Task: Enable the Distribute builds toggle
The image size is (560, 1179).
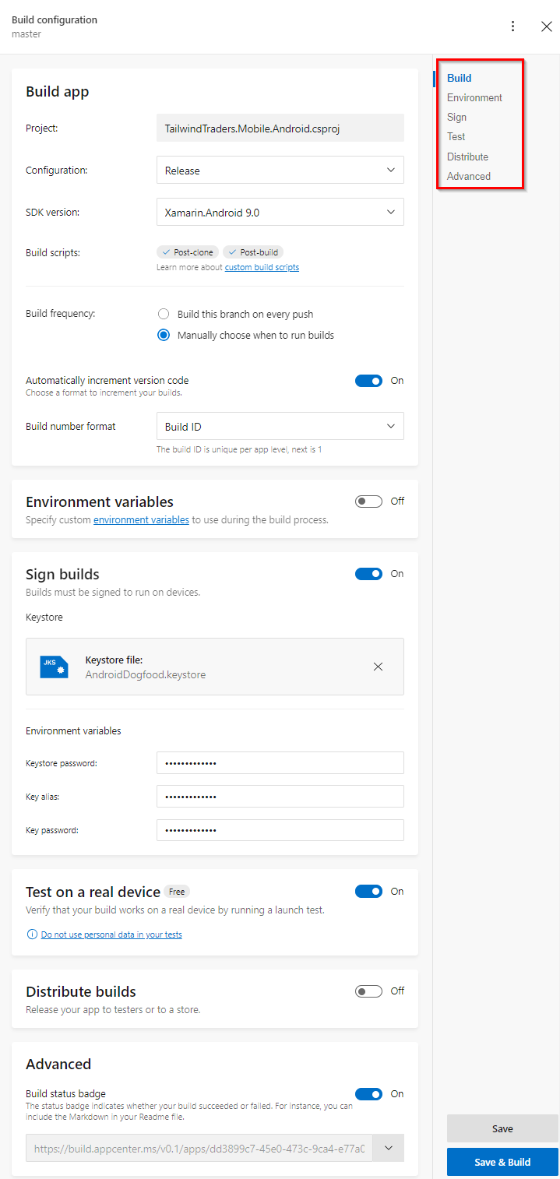Action: coord(368,991)
